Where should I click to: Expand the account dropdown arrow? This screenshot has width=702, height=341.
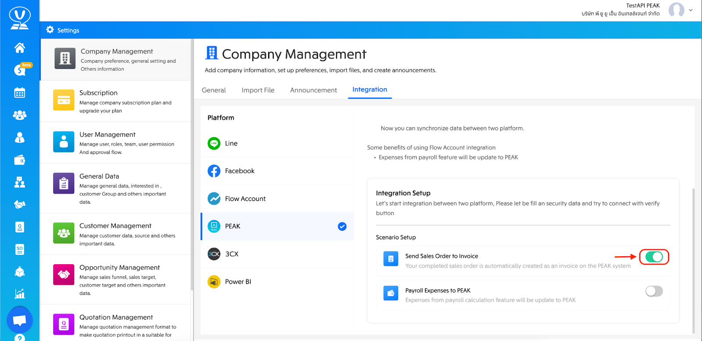point(691,10)
